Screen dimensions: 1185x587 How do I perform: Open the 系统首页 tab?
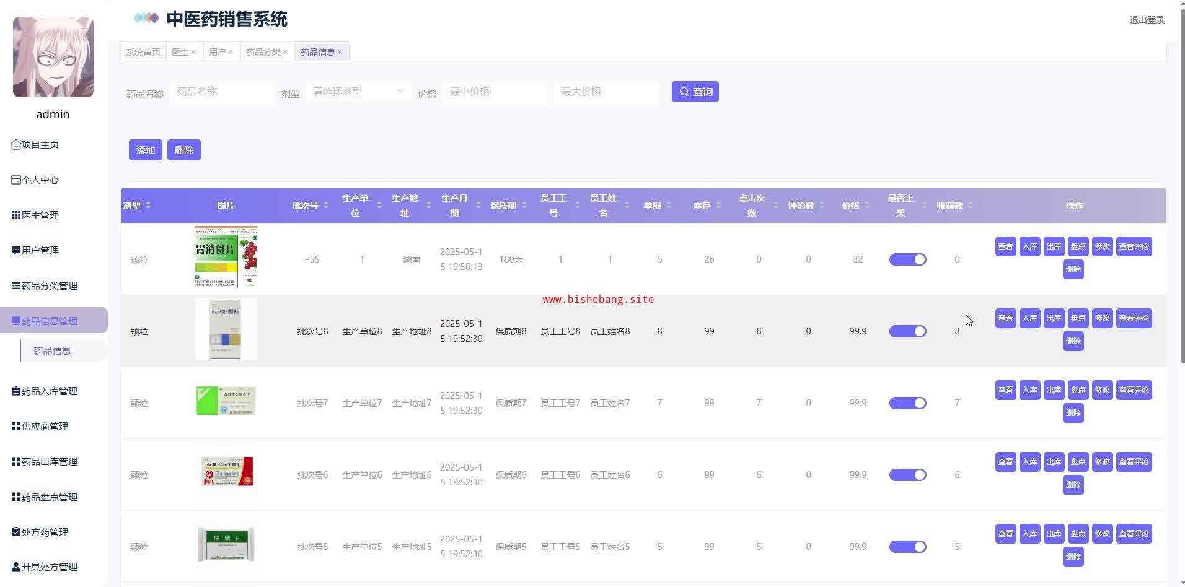pyautogui.click(x=143, y=52)
